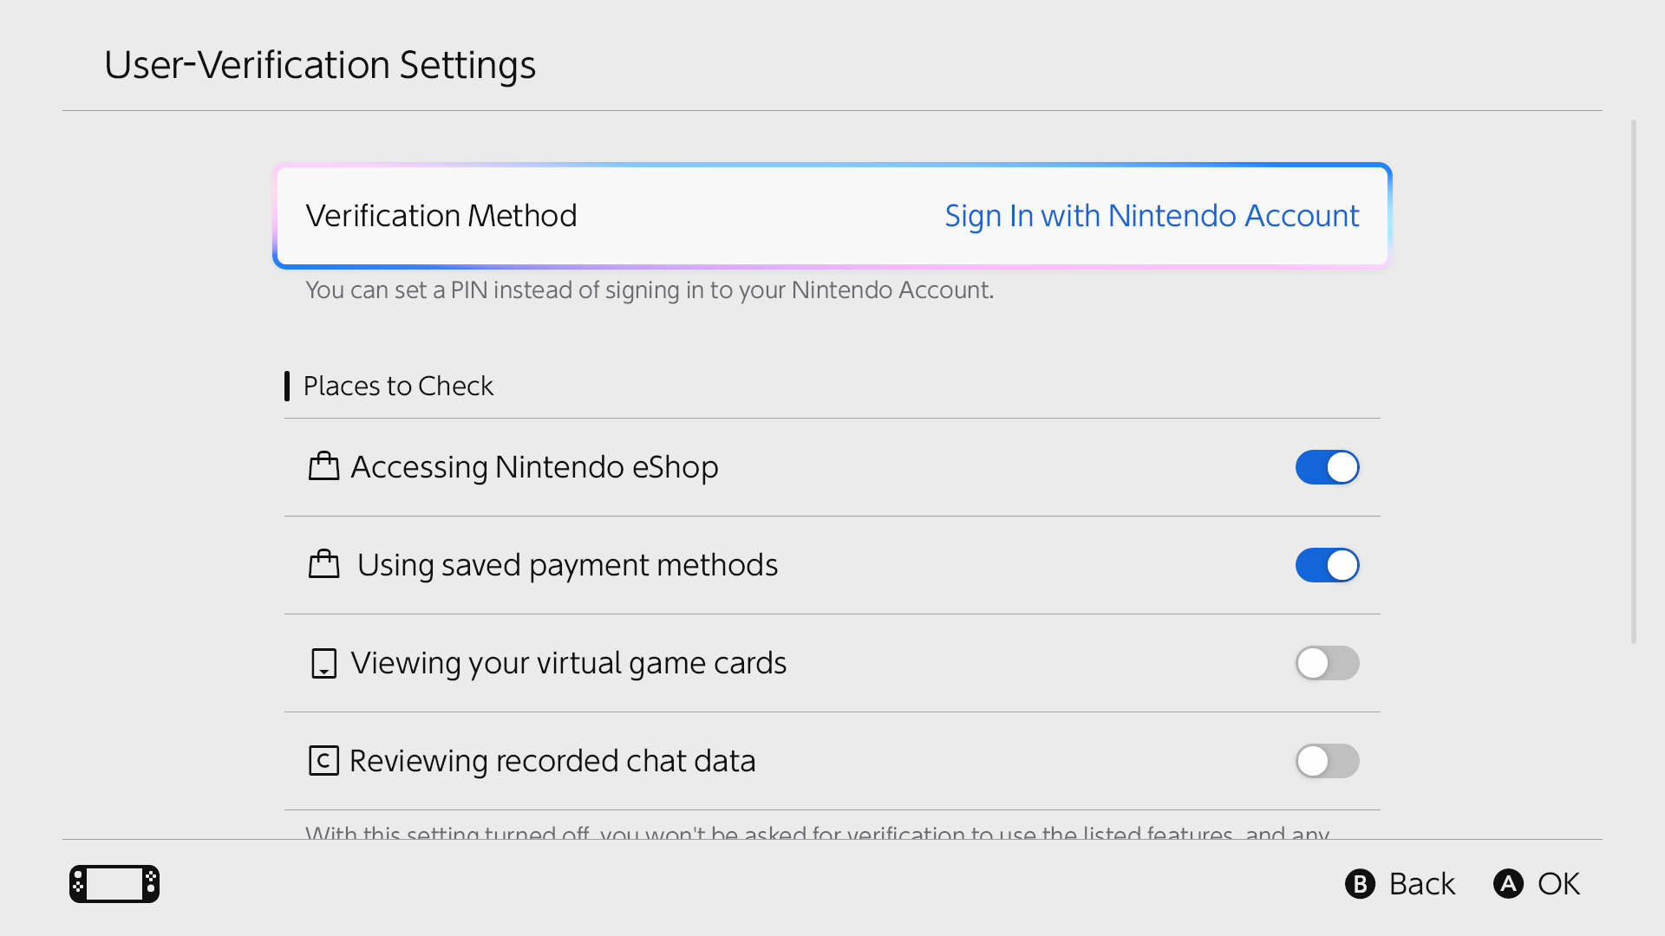1665x936 pixels.
Task: Select the game card icon beside virtual game cards
Action: pos(323,663)
